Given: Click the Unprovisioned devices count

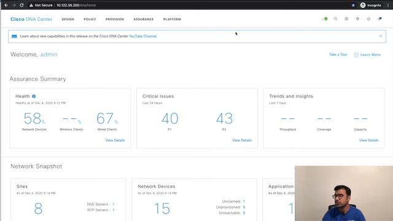Looking at the screenshot, I should [244, 207].
